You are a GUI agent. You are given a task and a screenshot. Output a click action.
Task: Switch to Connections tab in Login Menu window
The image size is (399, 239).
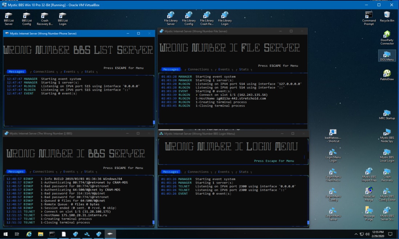point(198,172)
